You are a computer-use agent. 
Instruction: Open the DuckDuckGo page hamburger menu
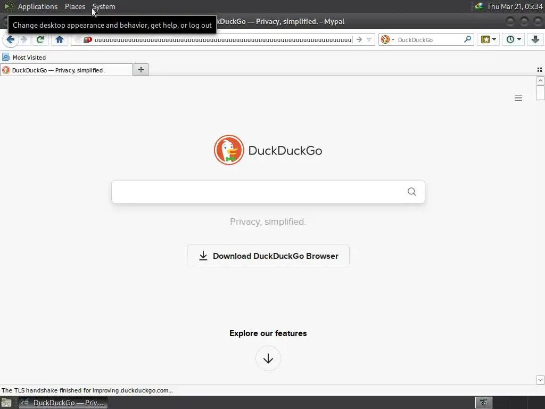click(518, 98)
